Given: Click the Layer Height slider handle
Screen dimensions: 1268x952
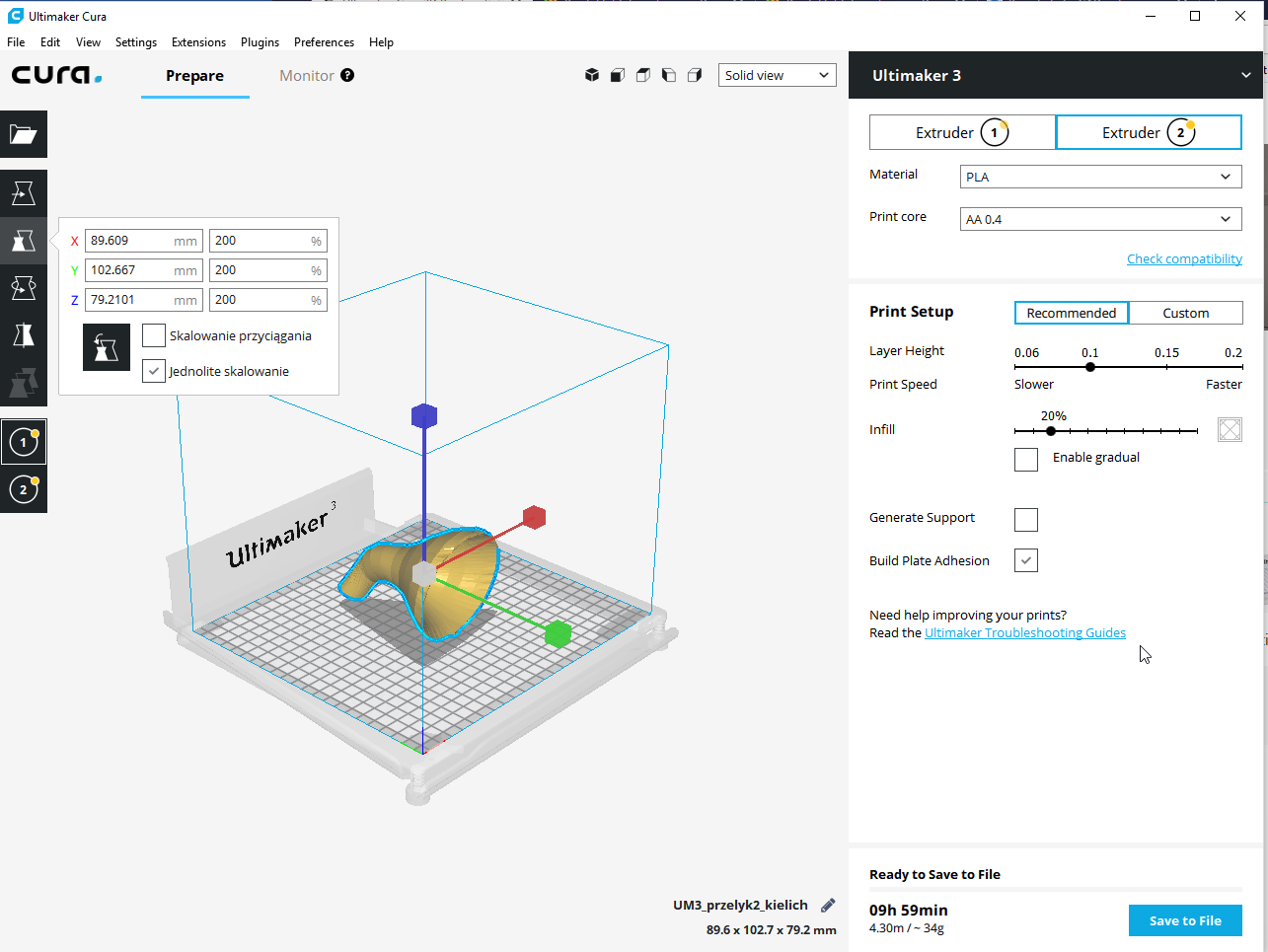Looking at the screenshot, I should click(x=1090, y=367).
